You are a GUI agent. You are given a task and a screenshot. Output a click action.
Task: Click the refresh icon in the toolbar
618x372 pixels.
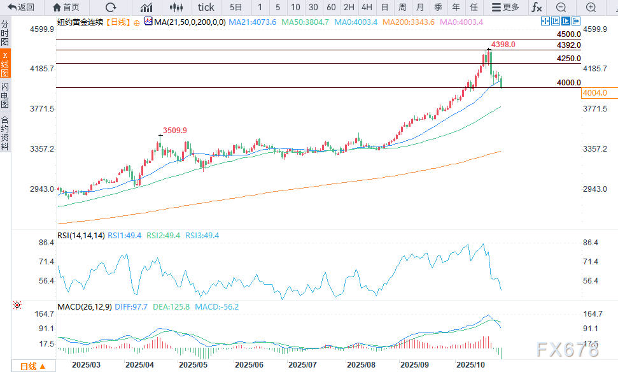pos(111,8)
